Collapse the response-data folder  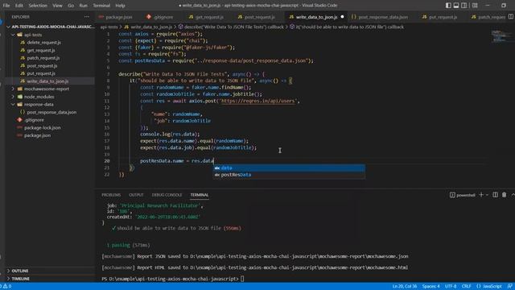(x=13, y=104)
